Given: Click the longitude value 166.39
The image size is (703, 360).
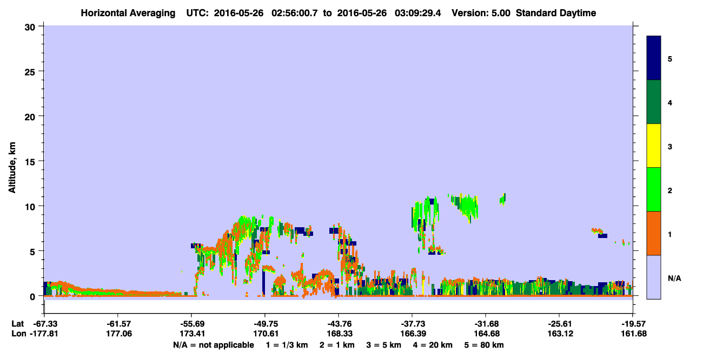Looking at the screenshot, I should 413,334.
